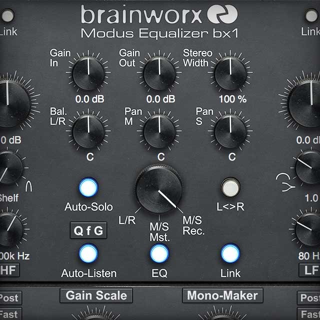Toggle the bottom center Link button

coord(230,253)
